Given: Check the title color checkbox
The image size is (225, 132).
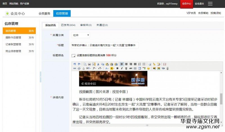Looking at the screenshot, I should [73, 56].
